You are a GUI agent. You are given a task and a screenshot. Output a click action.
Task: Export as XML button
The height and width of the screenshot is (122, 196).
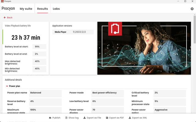point(138,118)
